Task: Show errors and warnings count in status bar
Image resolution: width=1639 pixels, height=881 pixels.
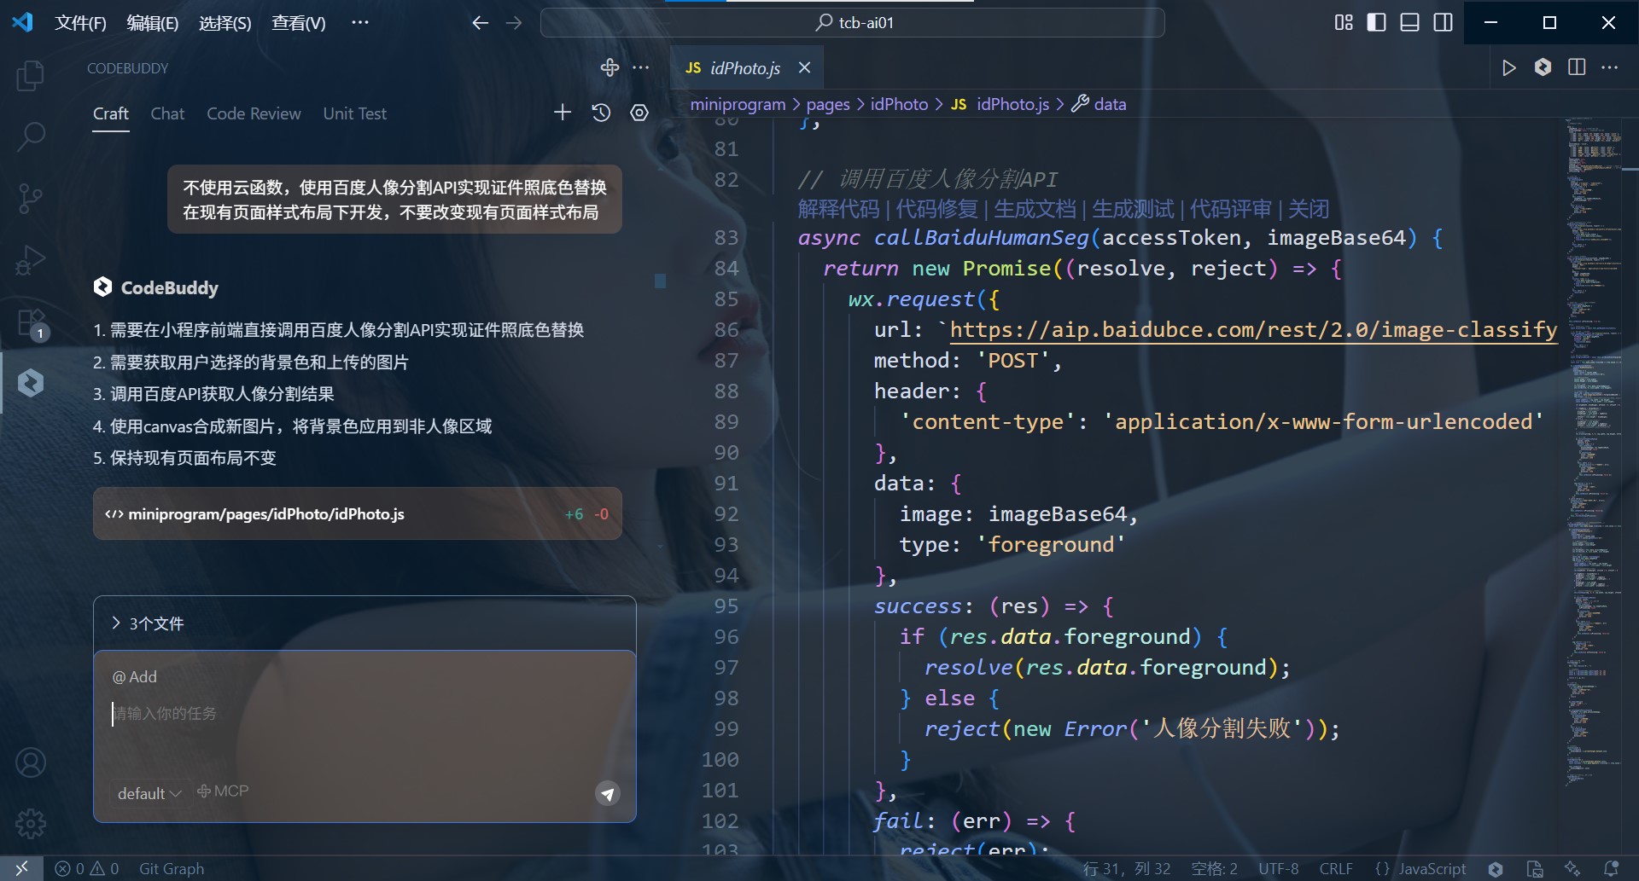Action: [86, 868]
